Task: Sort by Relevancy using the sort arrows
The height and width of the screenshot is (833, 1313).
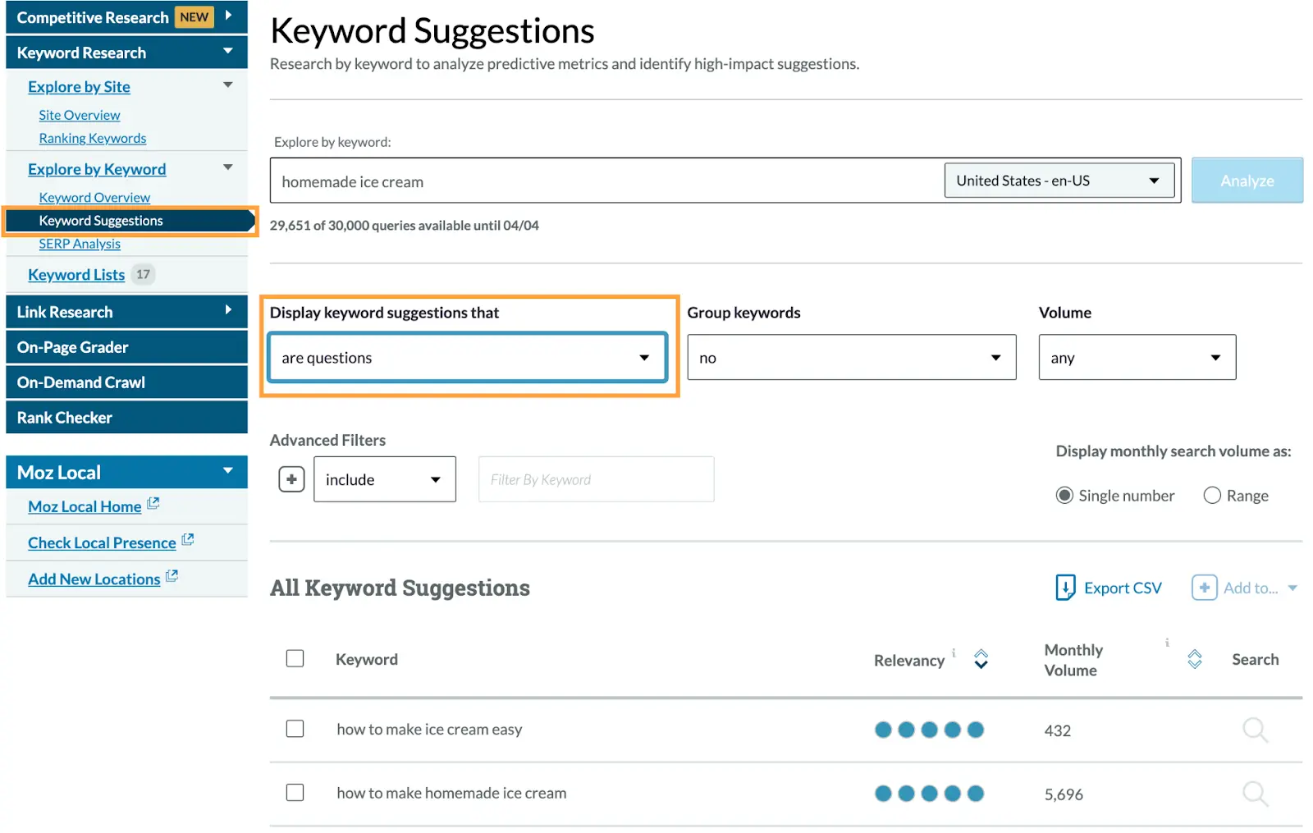Action: [981, 659]
